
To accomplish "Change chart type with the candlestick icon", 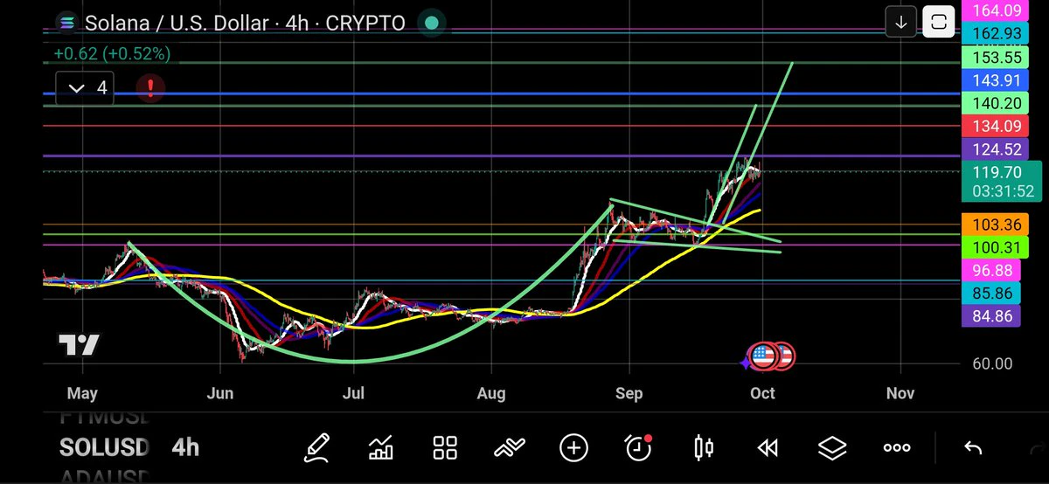I will (x=703, y=448).
